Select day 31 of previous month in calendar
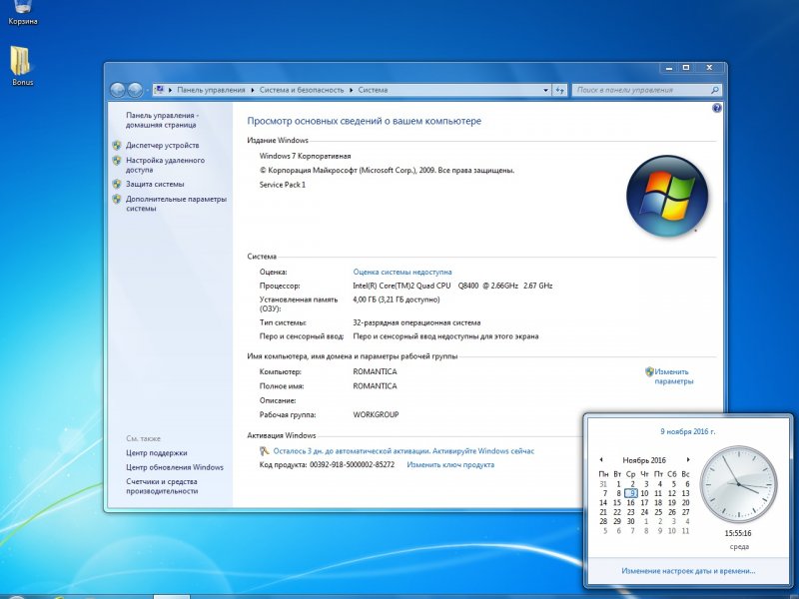The height and width of the screenshot is (599, 799). click(603, 484)
